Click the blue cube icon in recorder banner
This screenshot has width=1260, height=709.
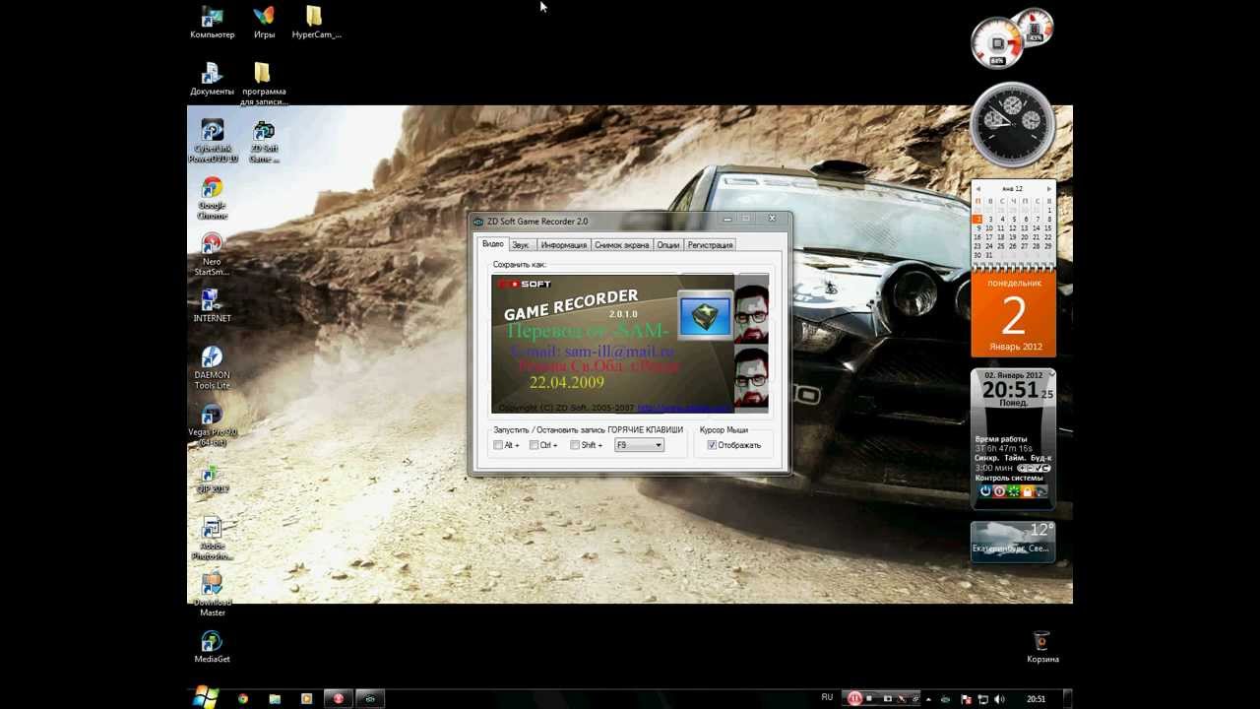[706, 315]
